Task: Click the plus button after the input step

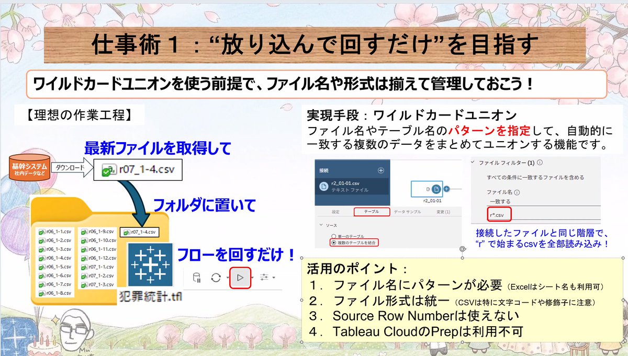Action: (446, 188)
